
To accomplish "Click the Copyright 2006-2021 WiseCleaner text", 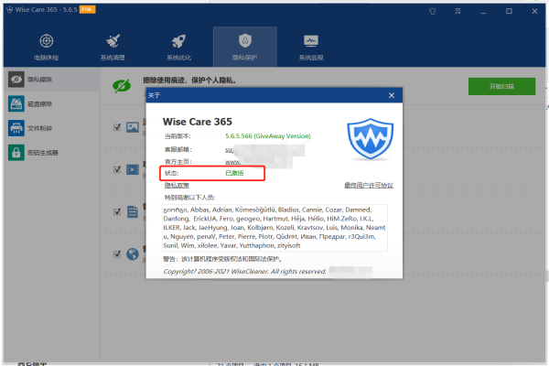I will [244, 272].
